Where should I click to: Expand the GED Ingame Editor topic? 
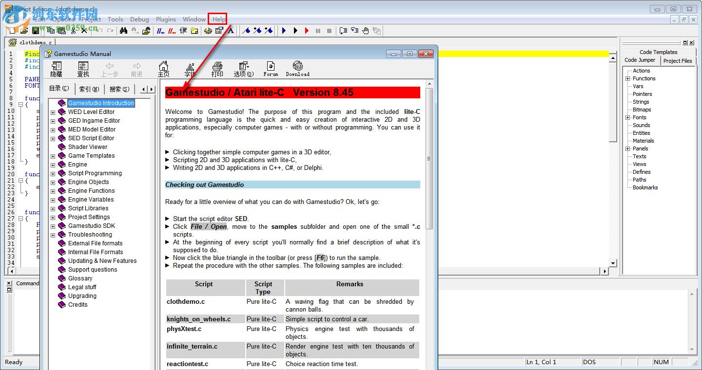53,121
